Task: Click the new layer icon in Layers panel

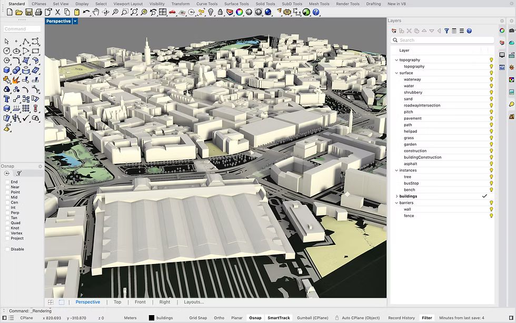Action: [393, 31]
